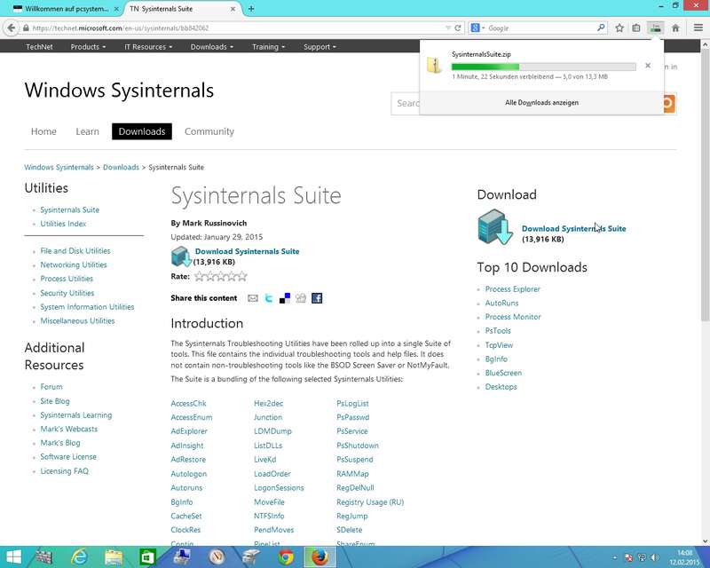Go back with browser back arrow
The height and width of the screenshot is (568, 710).
[x=12, y=28]
